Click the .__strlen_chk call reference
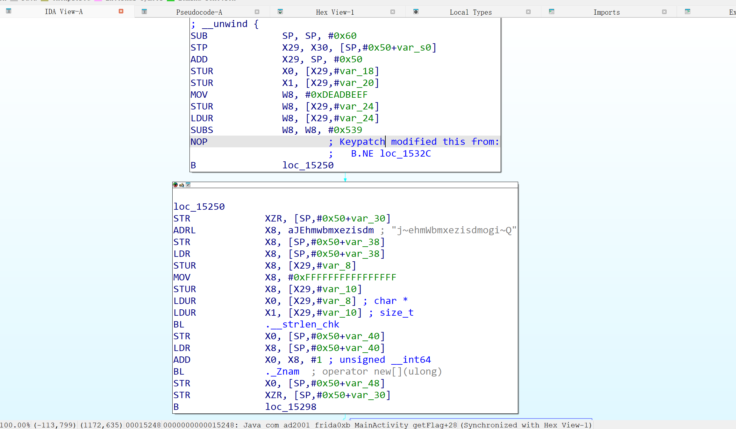 tap(302, 324)
